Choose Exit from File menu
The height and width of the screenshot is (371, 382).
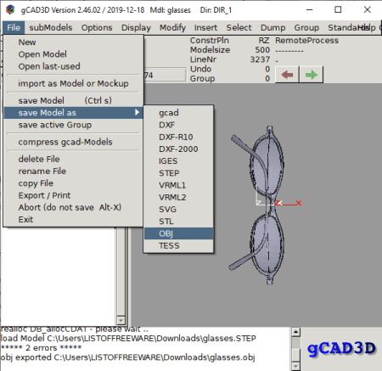(x=73, y=220)
